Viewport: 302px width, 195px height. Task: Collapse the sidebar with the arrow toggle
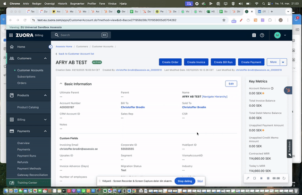[x=50, y=47]
